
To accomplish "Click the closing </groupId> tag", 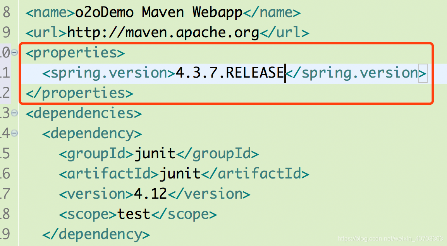I will [218, 154].
